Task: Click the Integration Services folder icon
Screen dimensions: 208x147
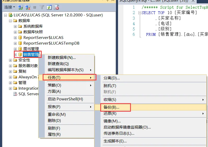Action: (x=15, y=88)
